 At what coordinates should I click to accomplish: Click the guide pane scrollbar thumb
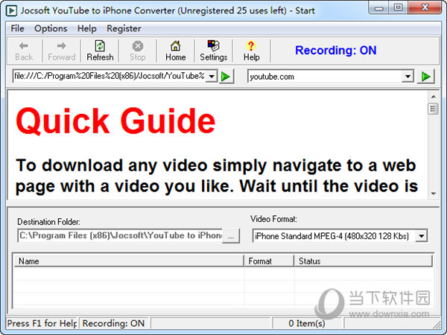click(433, 109)
